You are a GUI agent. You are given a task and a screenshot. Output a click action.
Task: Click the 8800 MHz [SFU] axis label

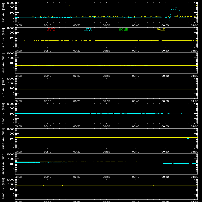tap(3, 164)
